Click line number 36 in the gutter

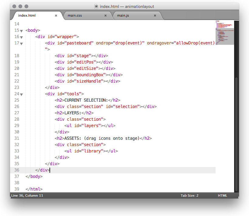[17, 170]
